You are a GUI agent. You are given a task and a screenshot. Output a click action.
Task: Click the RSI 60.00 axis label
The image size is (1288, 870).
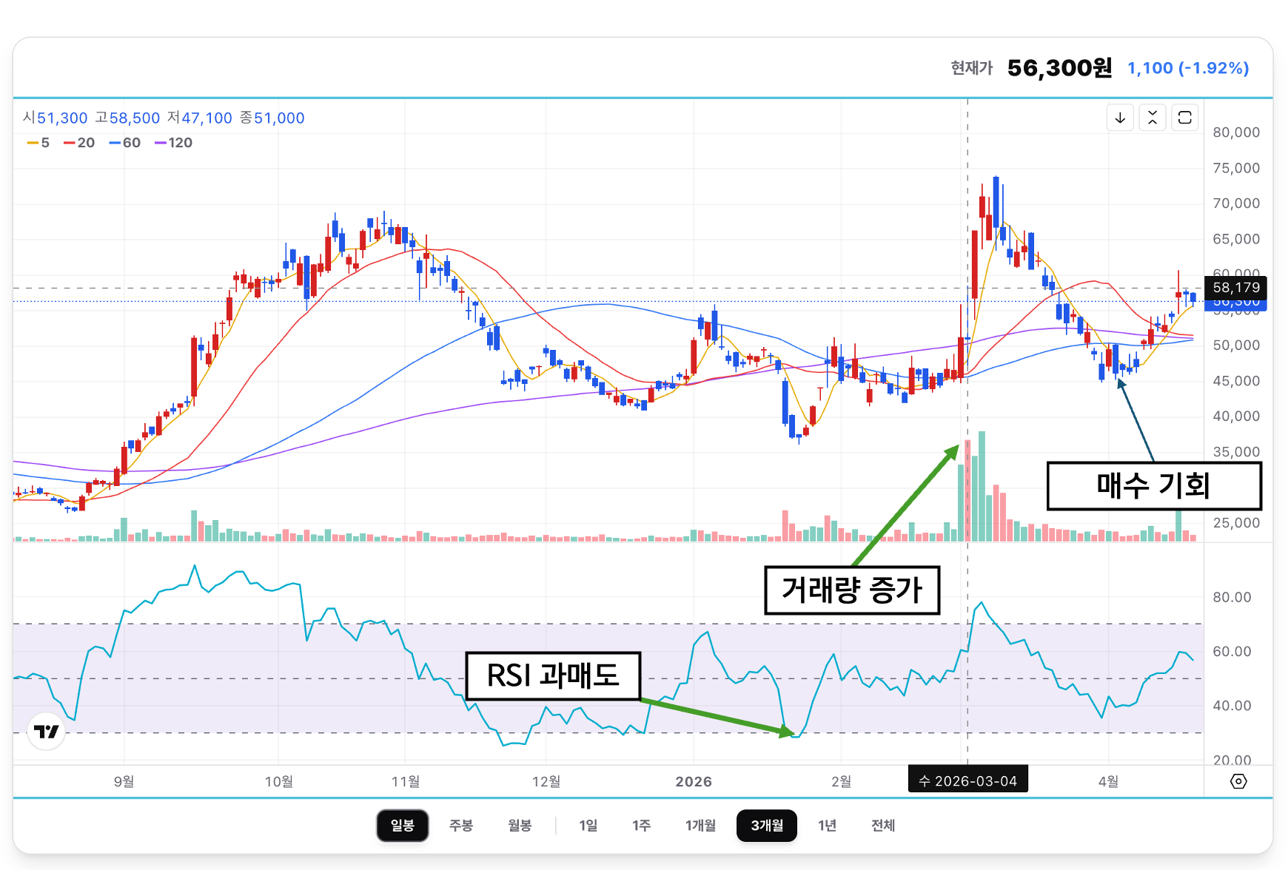[x=1232, y=652]
